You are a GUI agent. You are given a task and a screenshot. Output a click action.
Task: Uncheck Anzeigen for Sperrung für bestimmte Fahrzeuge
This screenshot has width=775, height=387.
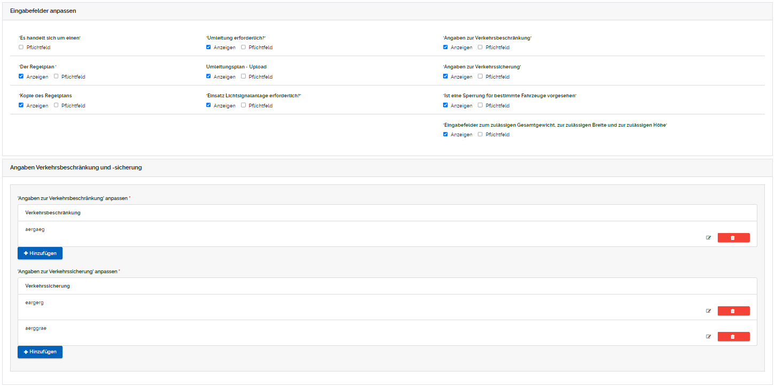click(x=445, y=105)
